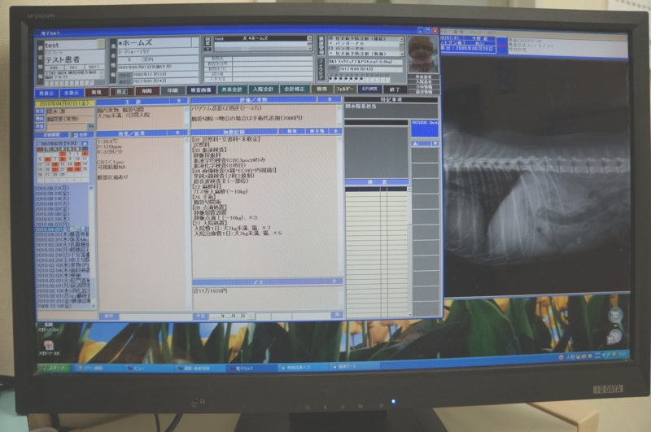Click the Windows スタート button
The image size is (651, 432).
click(x=55, y=368)
